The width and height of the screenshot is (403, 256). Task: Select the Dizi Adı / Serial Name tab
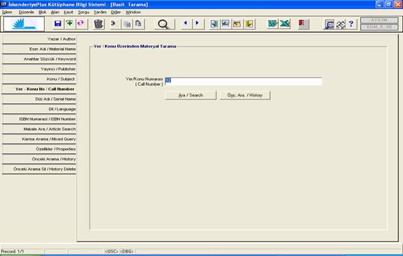(39, 99)
